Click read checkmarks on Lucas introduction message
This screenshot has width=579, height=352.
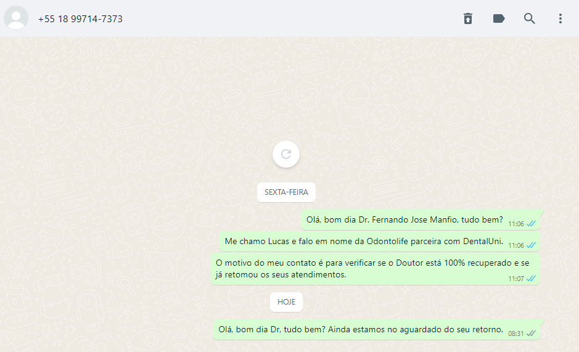(531, 245)
